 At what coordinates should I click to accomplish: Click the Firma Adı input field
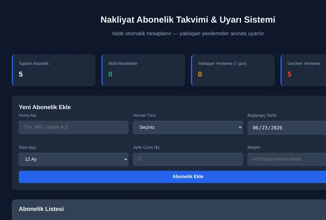73,127
